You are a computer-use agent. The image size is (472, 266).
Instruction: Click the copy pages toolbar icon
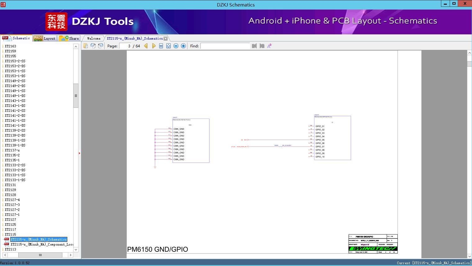tap(86, 46)
